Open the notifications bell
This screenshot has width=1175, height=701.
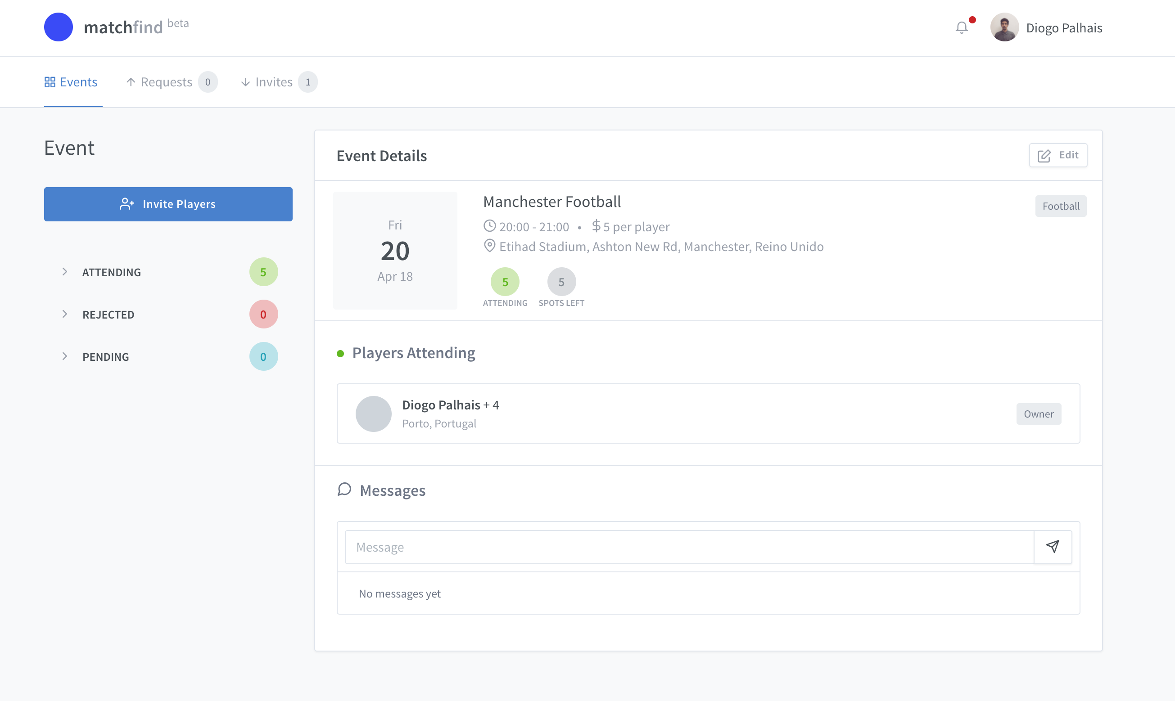[961, 28]
